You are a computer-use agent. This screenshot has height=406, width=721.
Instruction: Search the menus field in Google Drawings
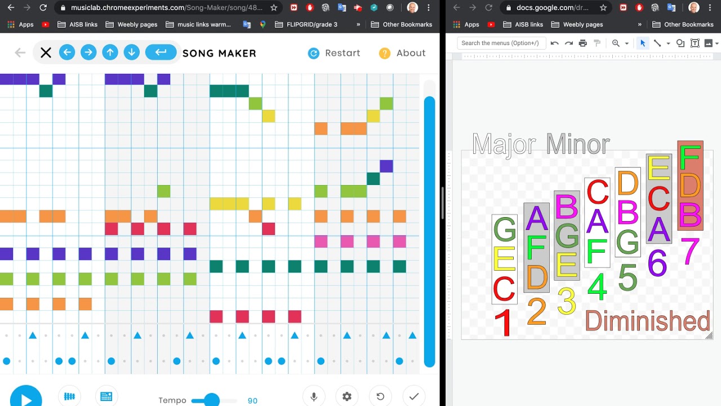tap(500, 43)
